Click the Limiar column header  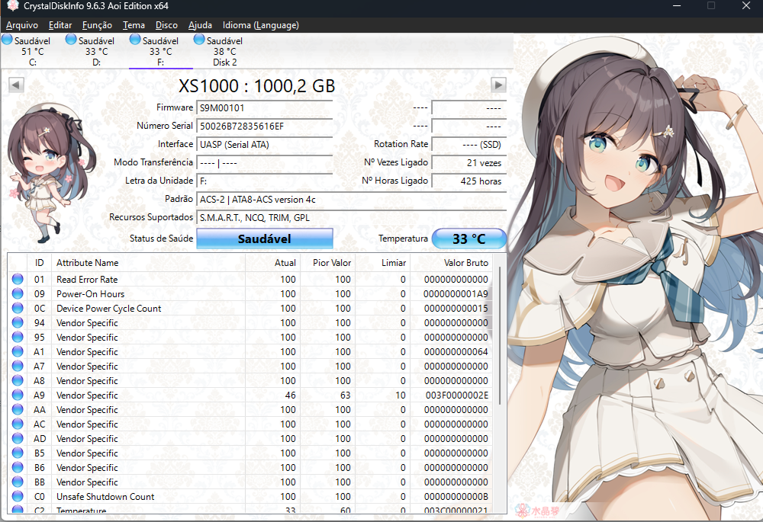coord(383,262)
